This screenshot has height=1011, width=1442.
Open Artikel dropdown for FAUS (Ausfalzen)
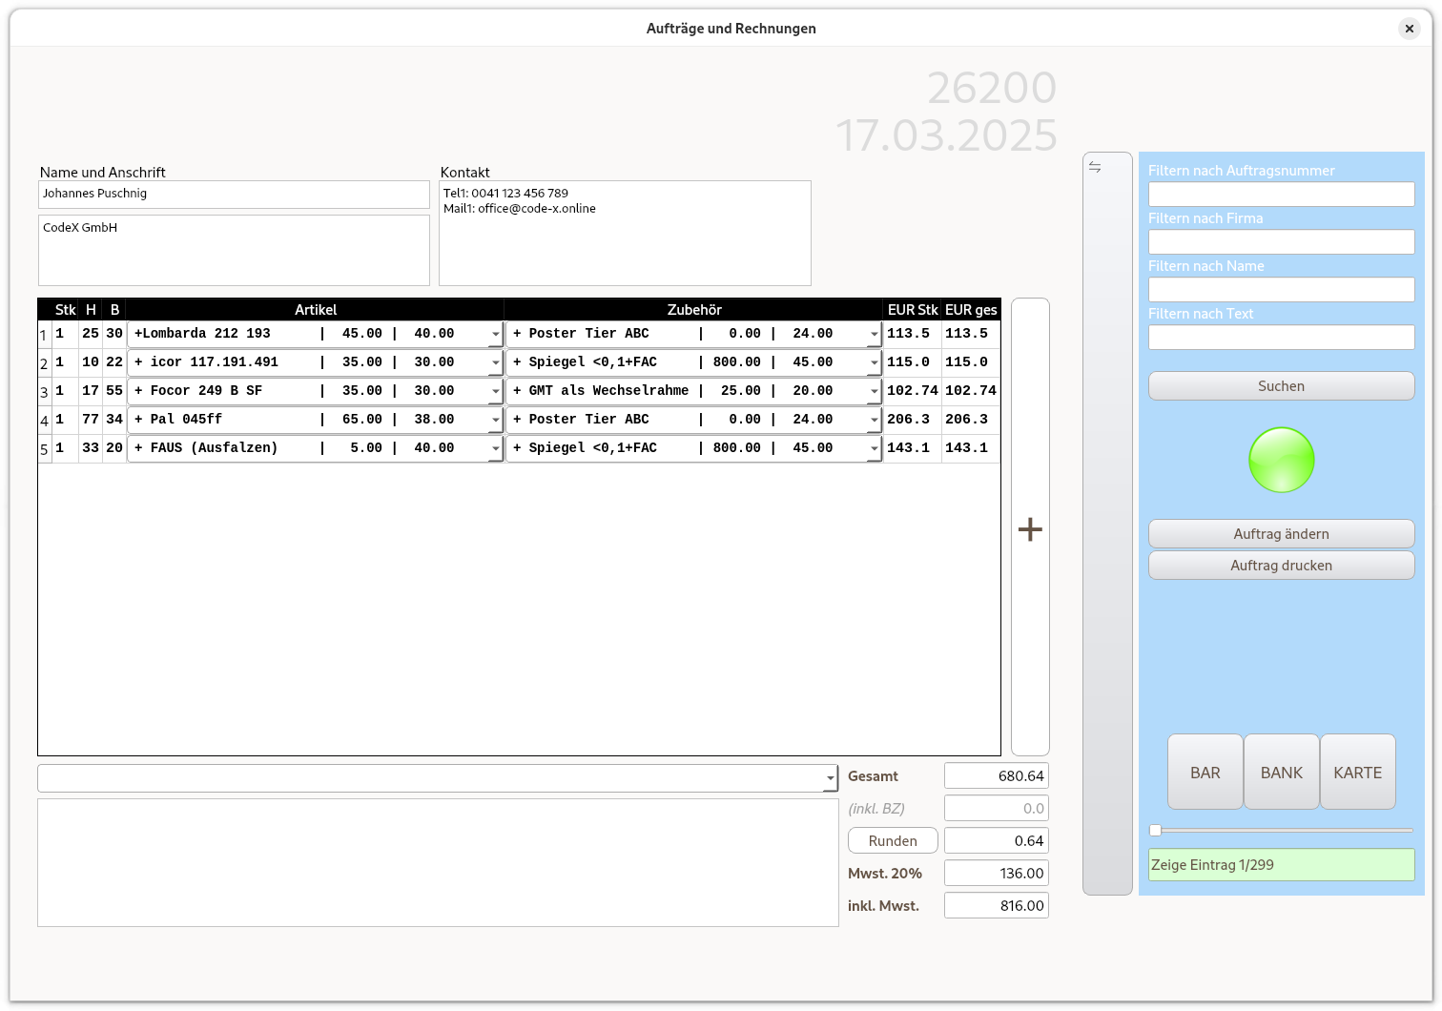(495, 448)
